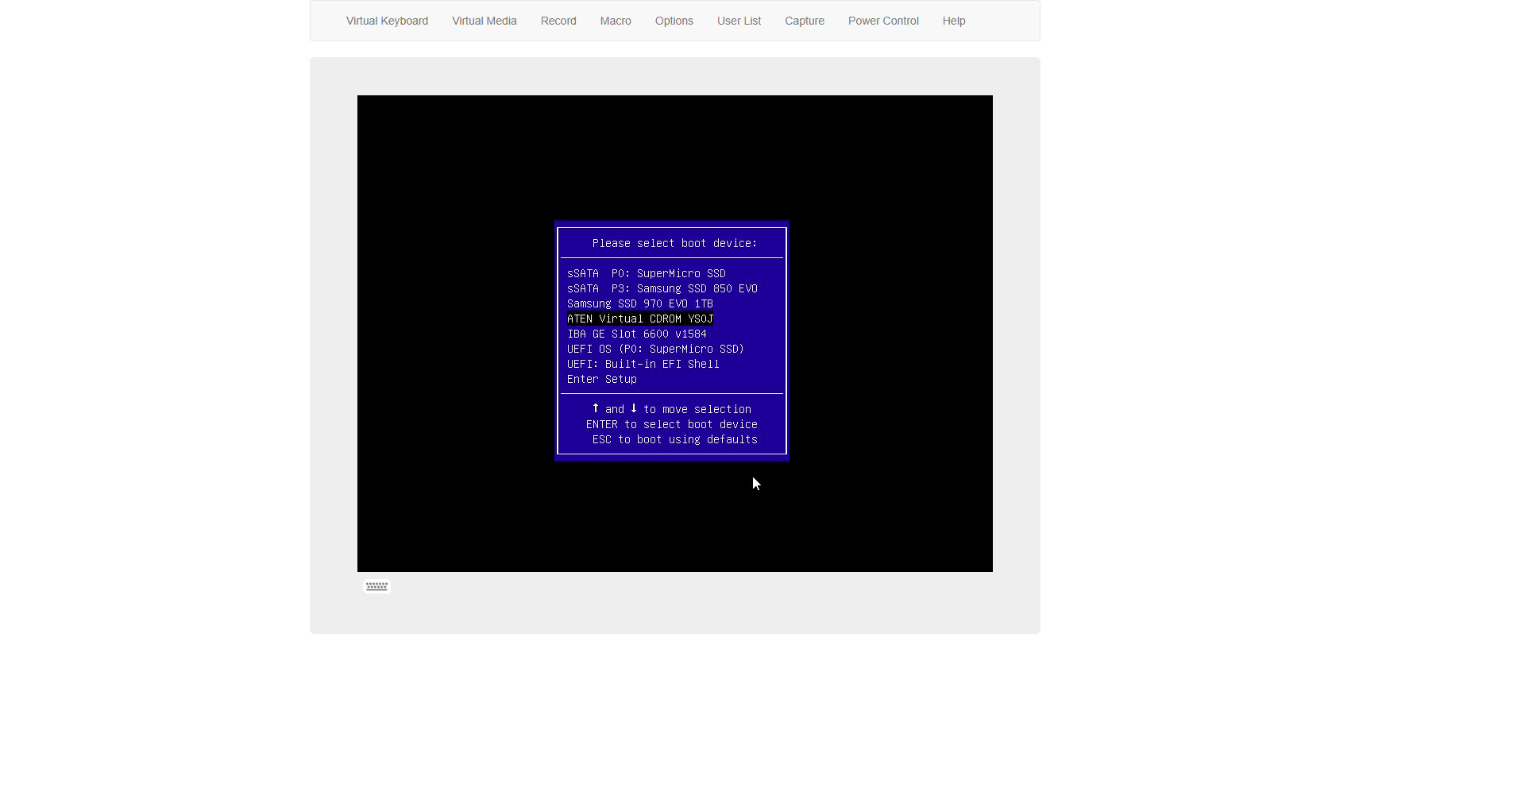Click 'ENTER to select boot device' hint

(x=672, y=424)
